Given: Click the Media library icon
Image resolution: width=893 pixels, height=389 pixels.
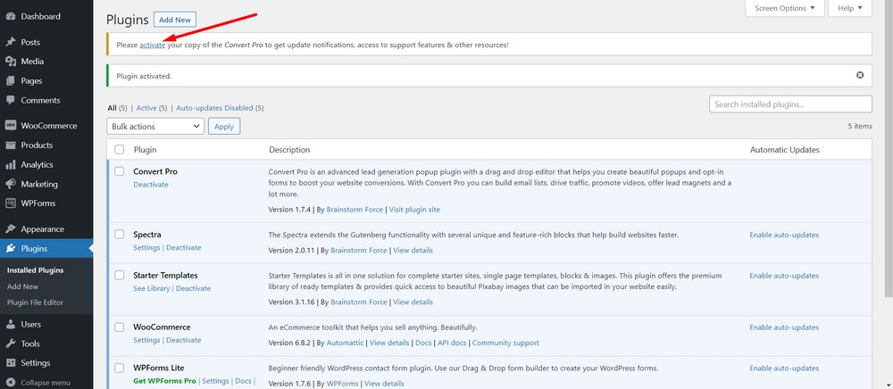Looking at the screenshot, I should coord(10,62).
